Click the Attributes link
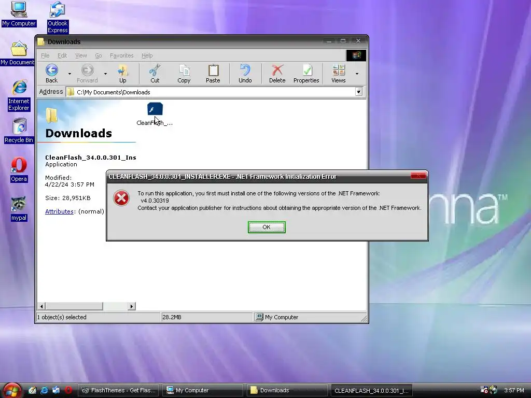Screen dimensions: 531x398 [x=59, y=211]
